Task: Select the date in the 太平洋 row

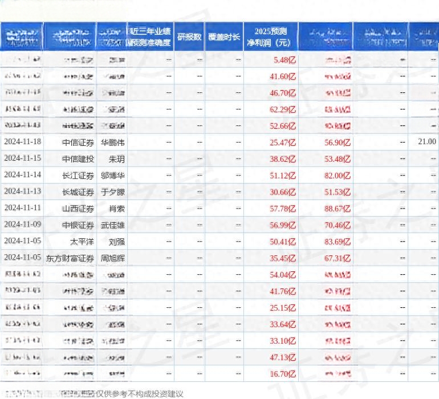Action: [22, 241]
